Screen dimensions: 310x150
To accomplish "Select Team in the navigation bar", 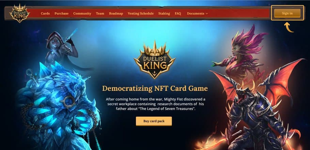I will pyautogui.click(x=100, y=13).
